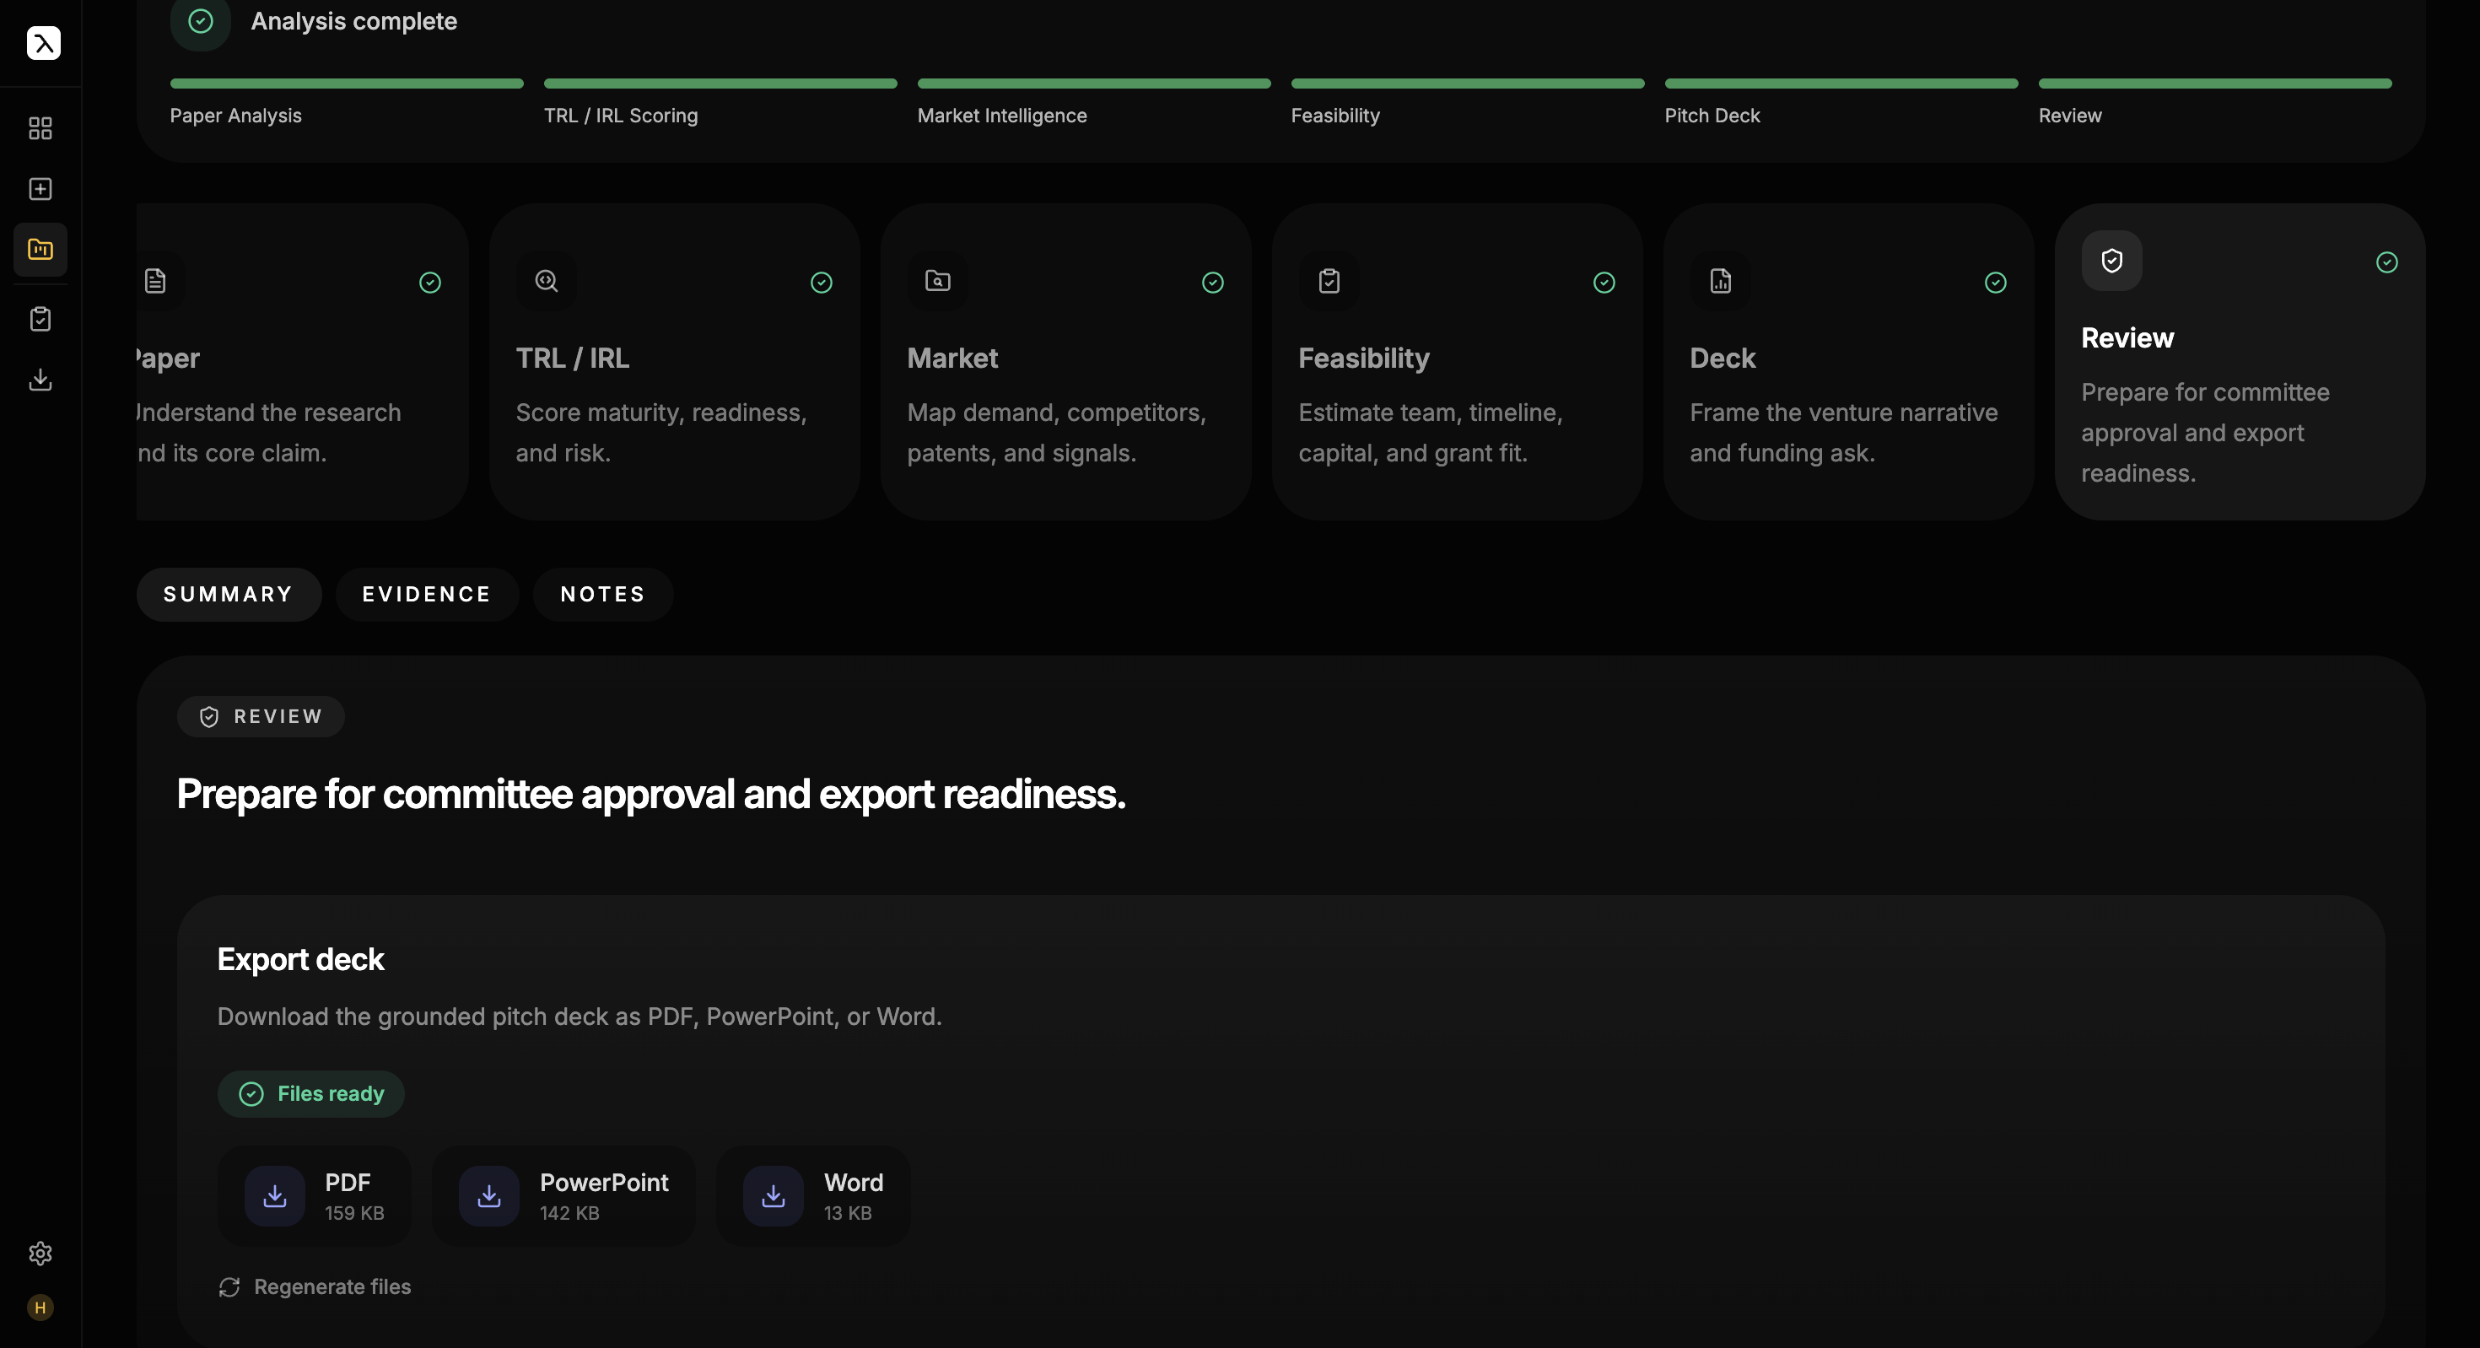Click the 'TRL / IRL Scoring' step label

pos(621,116)
